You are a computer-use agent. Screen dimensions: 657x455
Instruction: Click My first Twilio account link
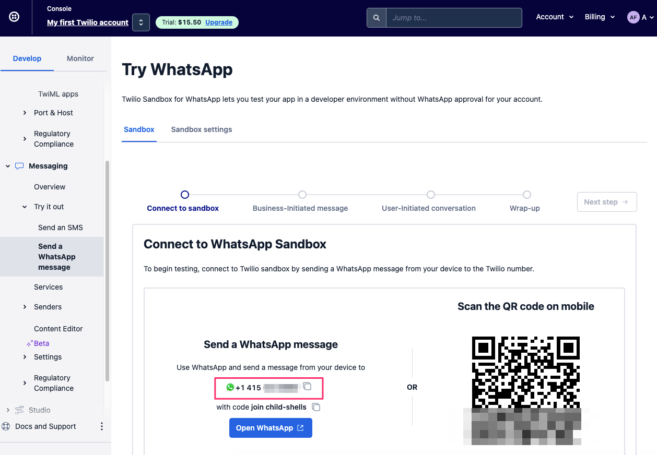pyautogui.click(x=88, y=22)
